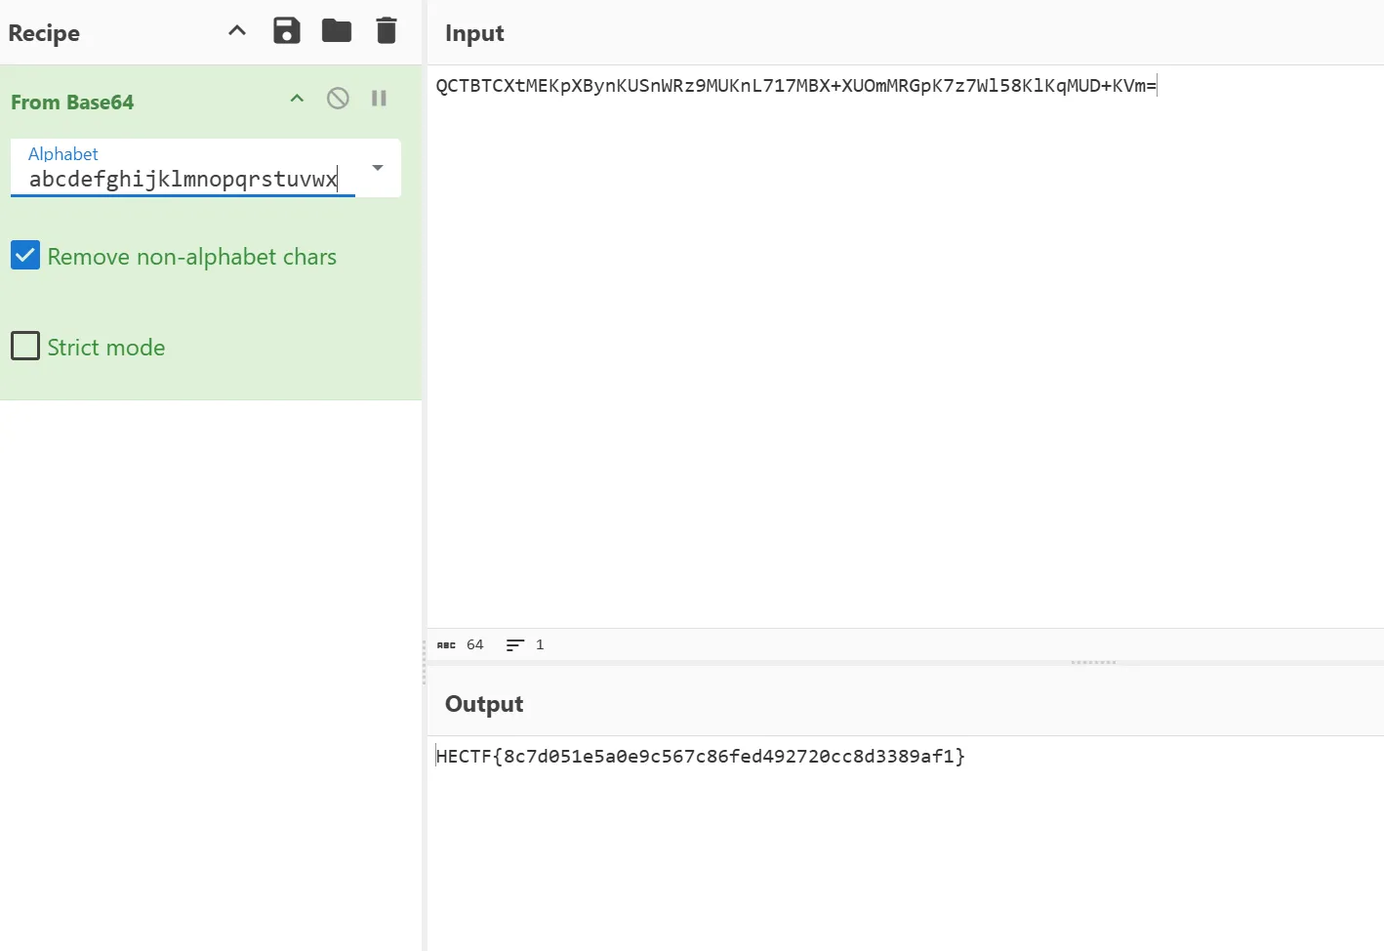This screenshot has width=1384, height=951.
Task: Click the Save recipe floppy disk icon
Action: pos(286,31)
